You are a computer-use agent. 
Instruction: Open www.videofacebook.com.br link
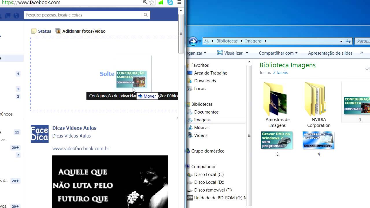tap(81, 148)
